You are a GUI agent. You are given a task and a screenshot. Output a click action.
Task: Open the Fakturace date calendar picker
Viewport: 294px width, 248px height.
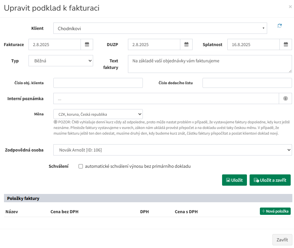tap(87, 44)
